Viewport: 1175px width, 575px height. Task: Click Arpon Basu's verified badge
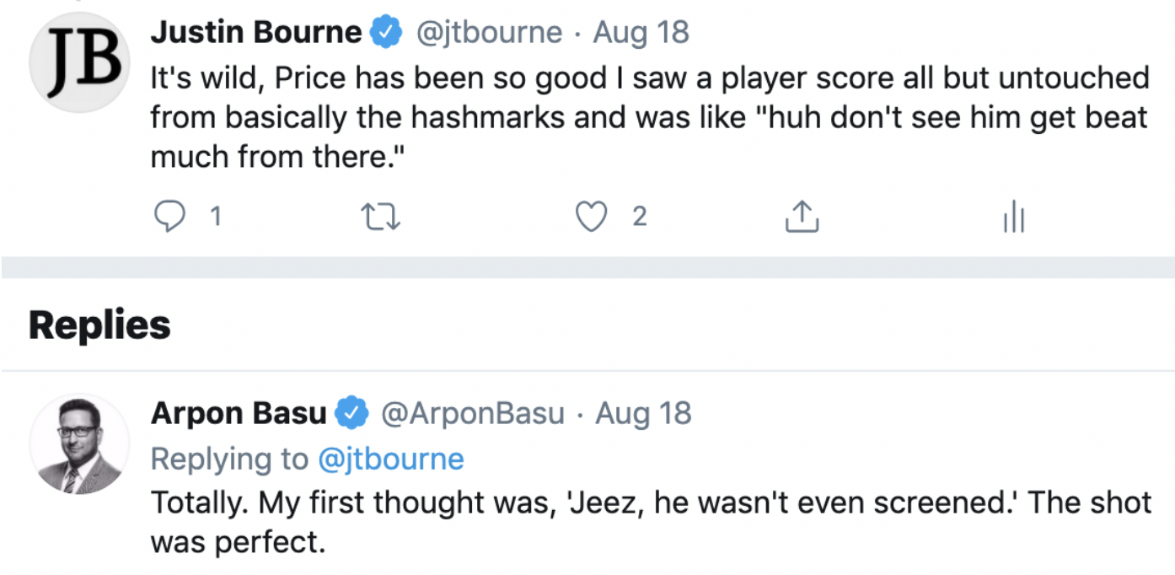click(x=351, y=414)
